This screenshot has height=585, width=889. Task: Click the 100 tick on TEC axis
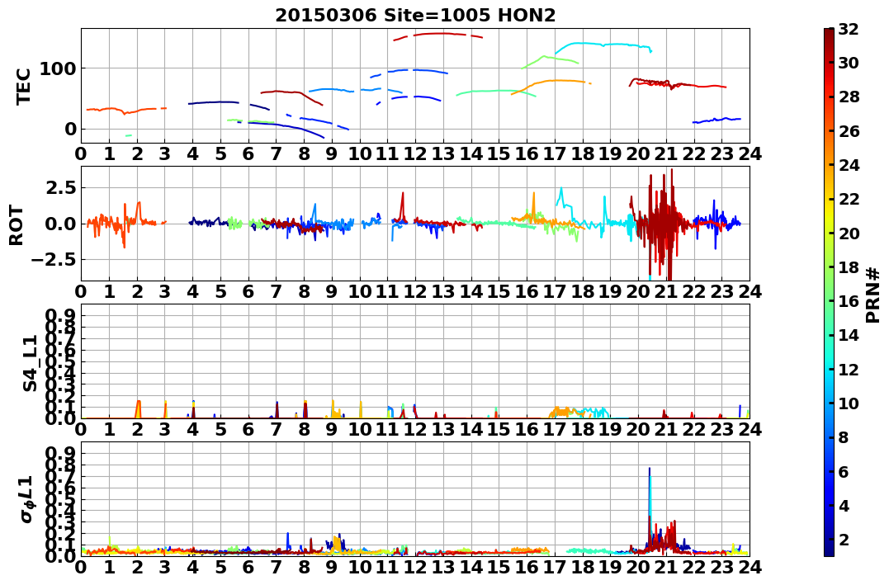pos(59,68)
